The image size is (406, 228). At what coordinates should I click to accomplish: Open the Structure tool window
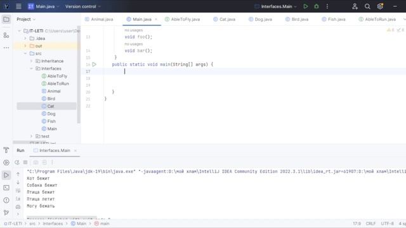[6, 35]
